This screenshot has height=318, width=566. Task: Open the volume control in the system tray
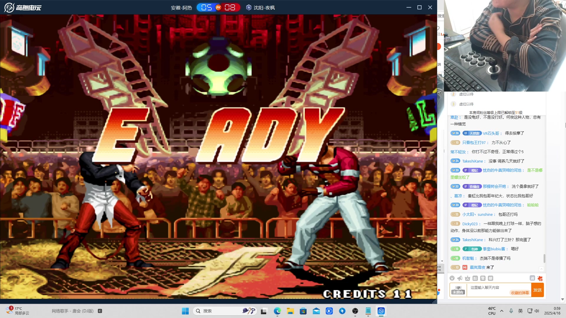[x=537, y=311]
